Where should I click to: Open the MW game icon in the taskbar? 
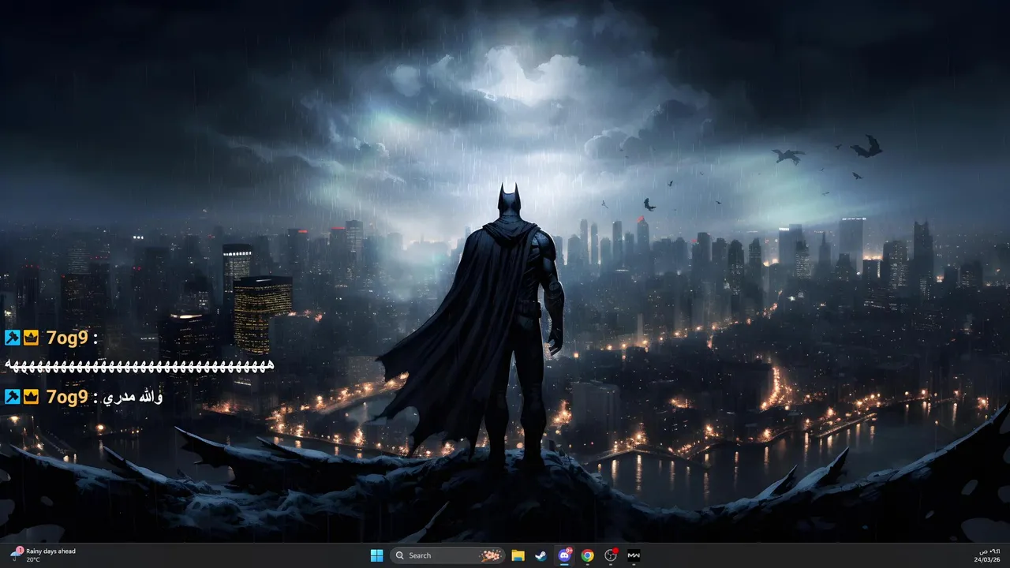634,555
